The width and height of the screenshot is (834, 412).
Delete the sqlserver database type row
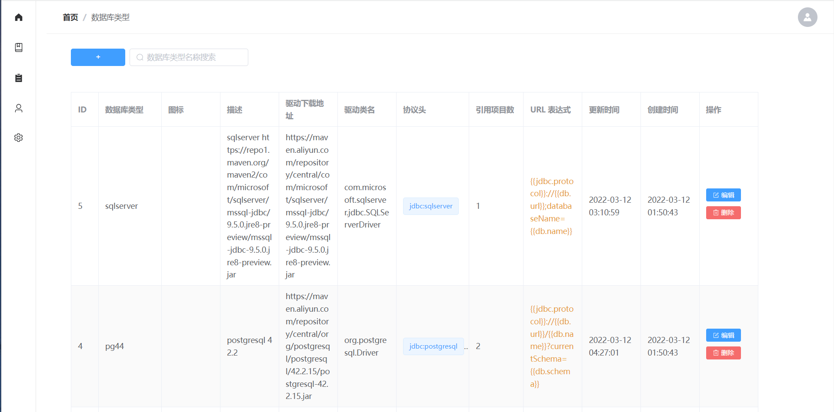click(723, 213)
